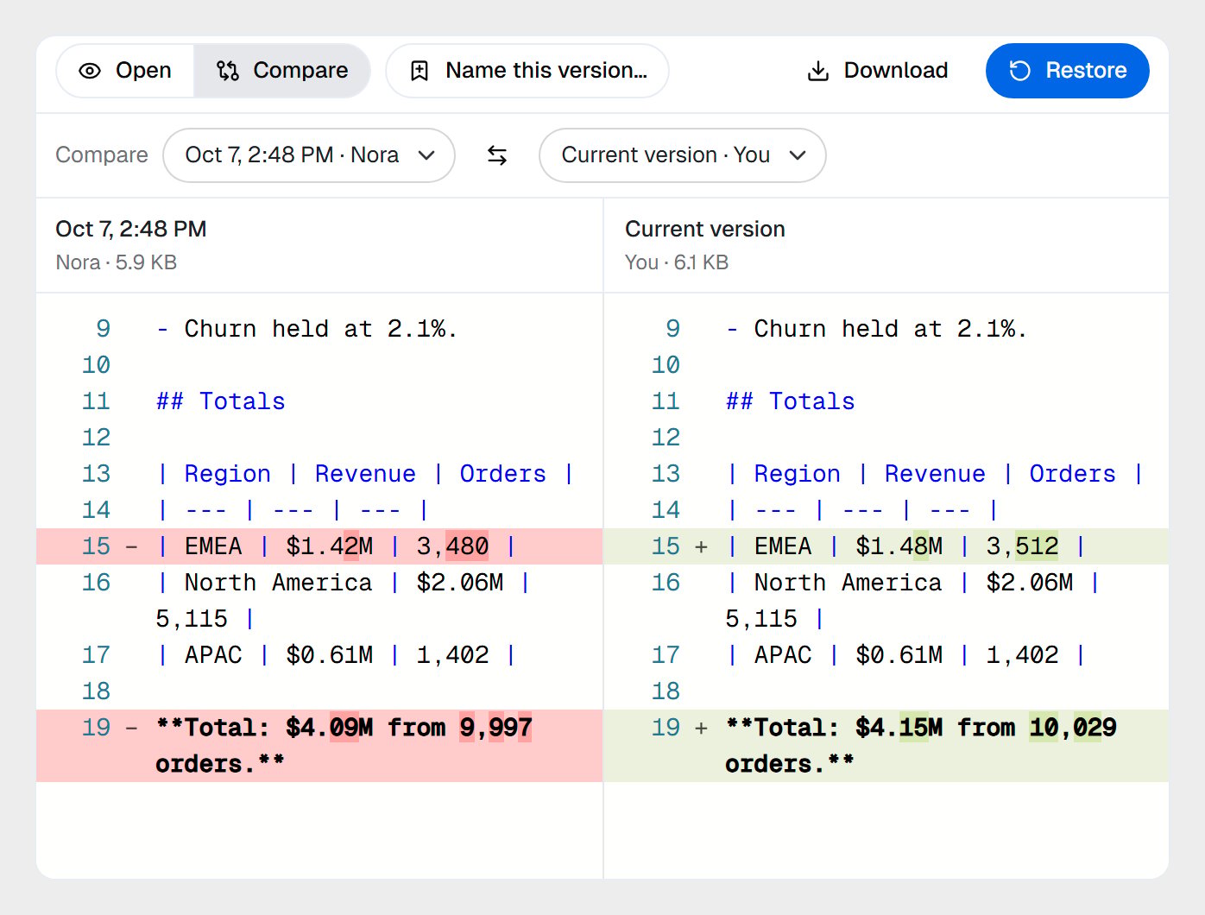Click the ## Totals heading in right pane
Screen dimensions: 1205x915
(x=791, y=401)
